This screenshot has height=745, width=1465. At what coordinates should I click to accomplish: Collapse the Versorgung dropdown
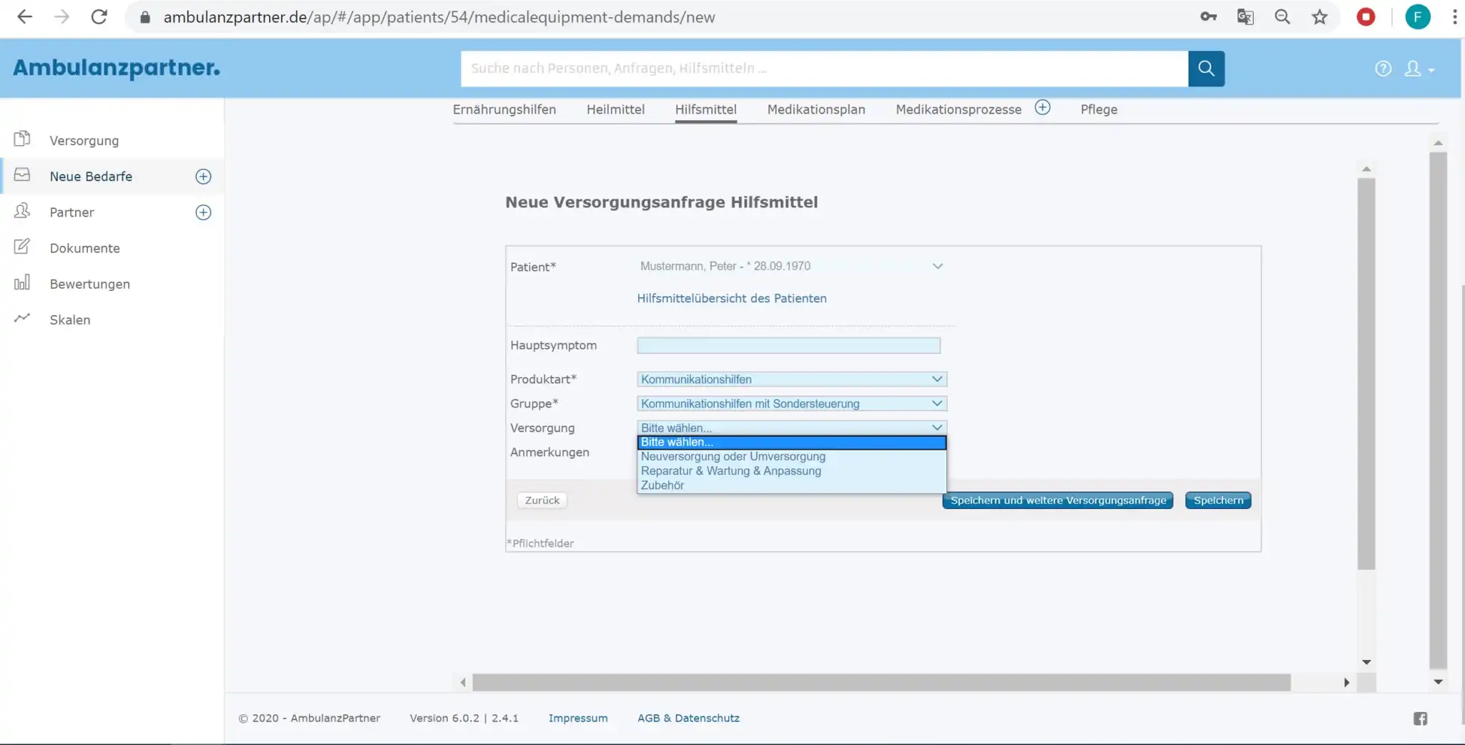pos(792,428)
